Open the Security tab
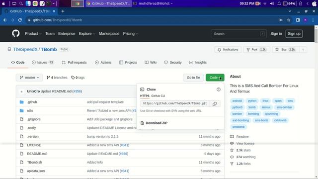 pos(173,63)
